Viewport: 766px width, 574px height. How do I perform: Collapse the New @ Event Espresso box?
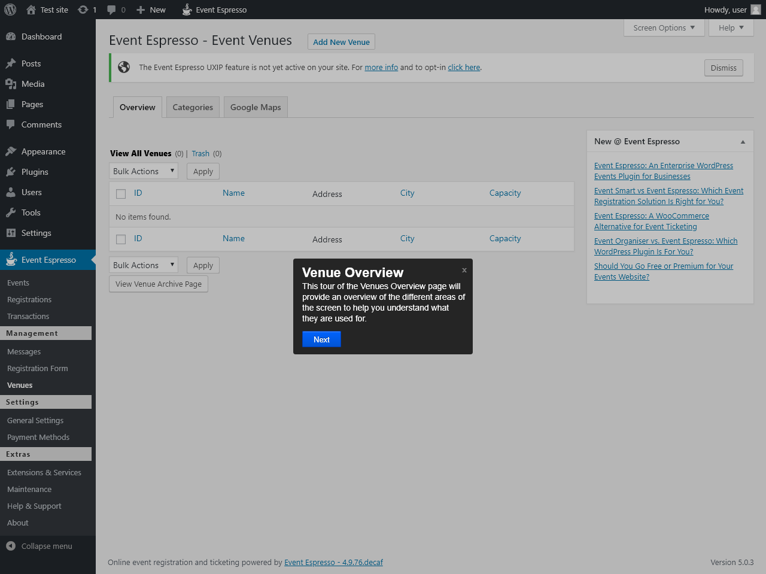coord(743,142)
